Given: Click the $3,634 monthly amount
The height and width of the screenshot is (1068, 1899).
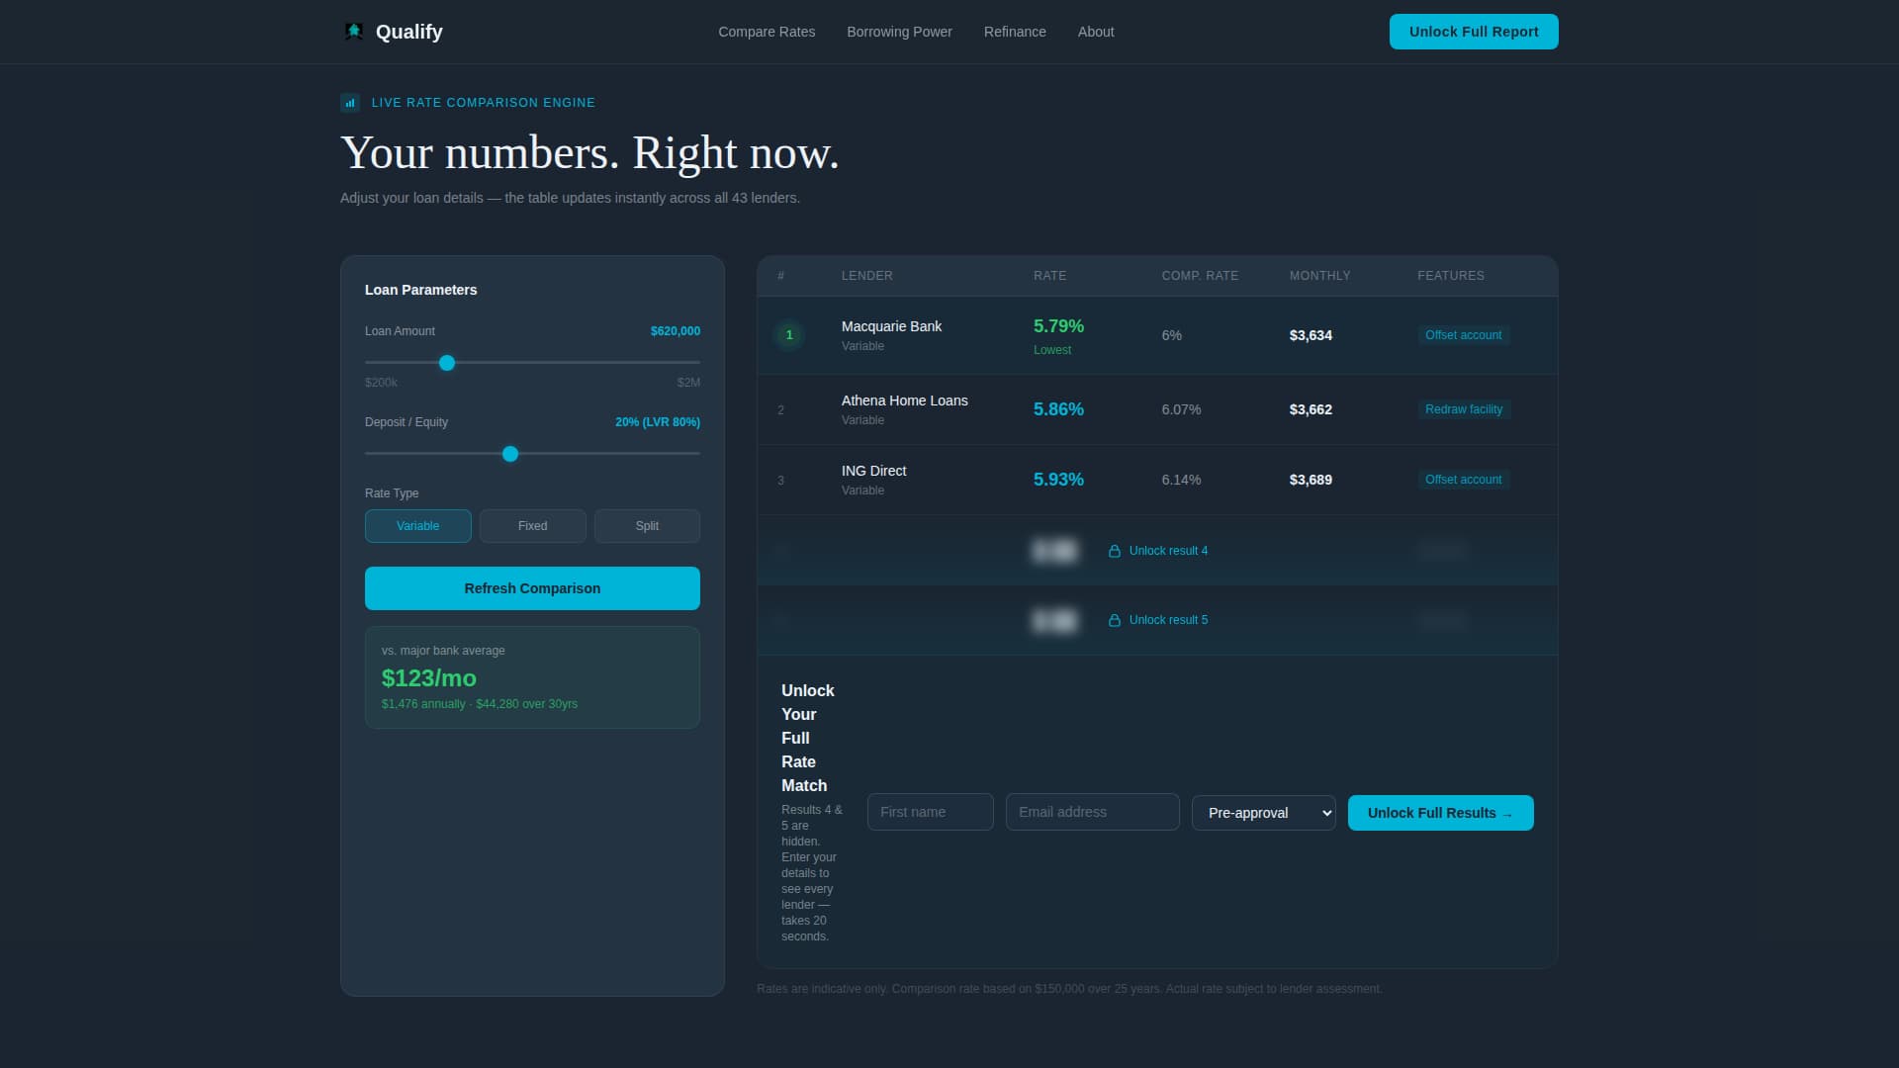Looking at the screenshot, I should tap(1311, 335).
